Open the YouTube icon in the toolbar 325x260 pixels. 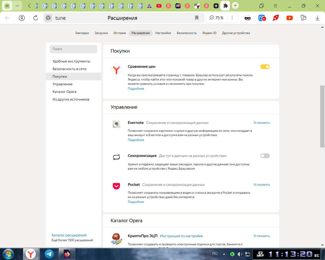pos(289,18)
